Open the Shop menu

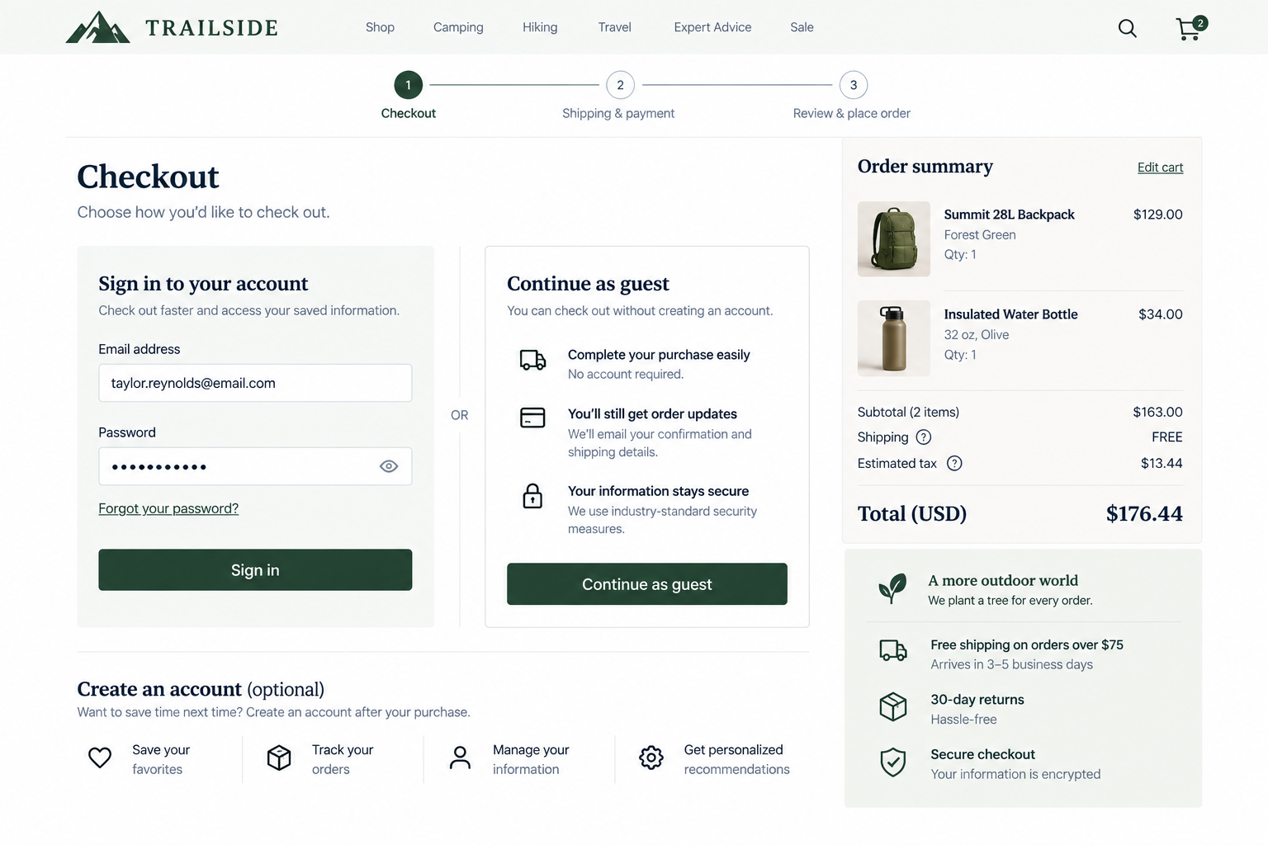[380, 27]
